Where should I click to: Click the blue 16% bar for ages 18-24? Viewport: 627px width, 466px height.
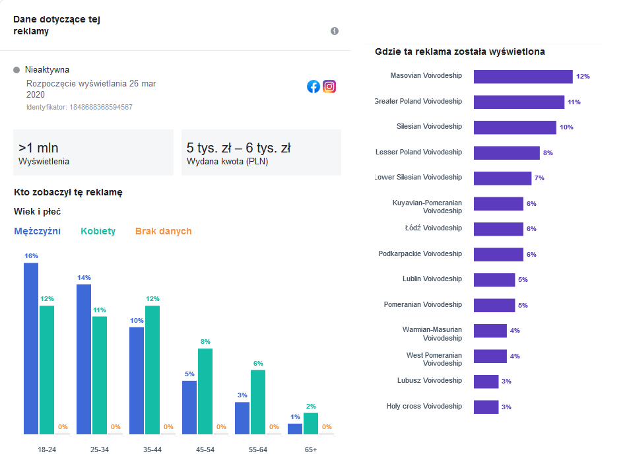(31, 348)
